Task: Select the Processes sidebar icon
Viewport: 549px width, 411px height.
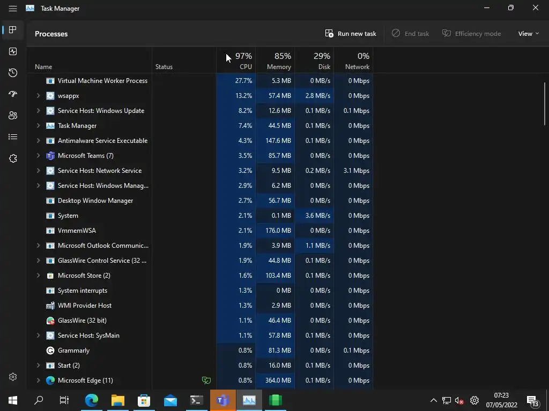Action: (13, 30)
